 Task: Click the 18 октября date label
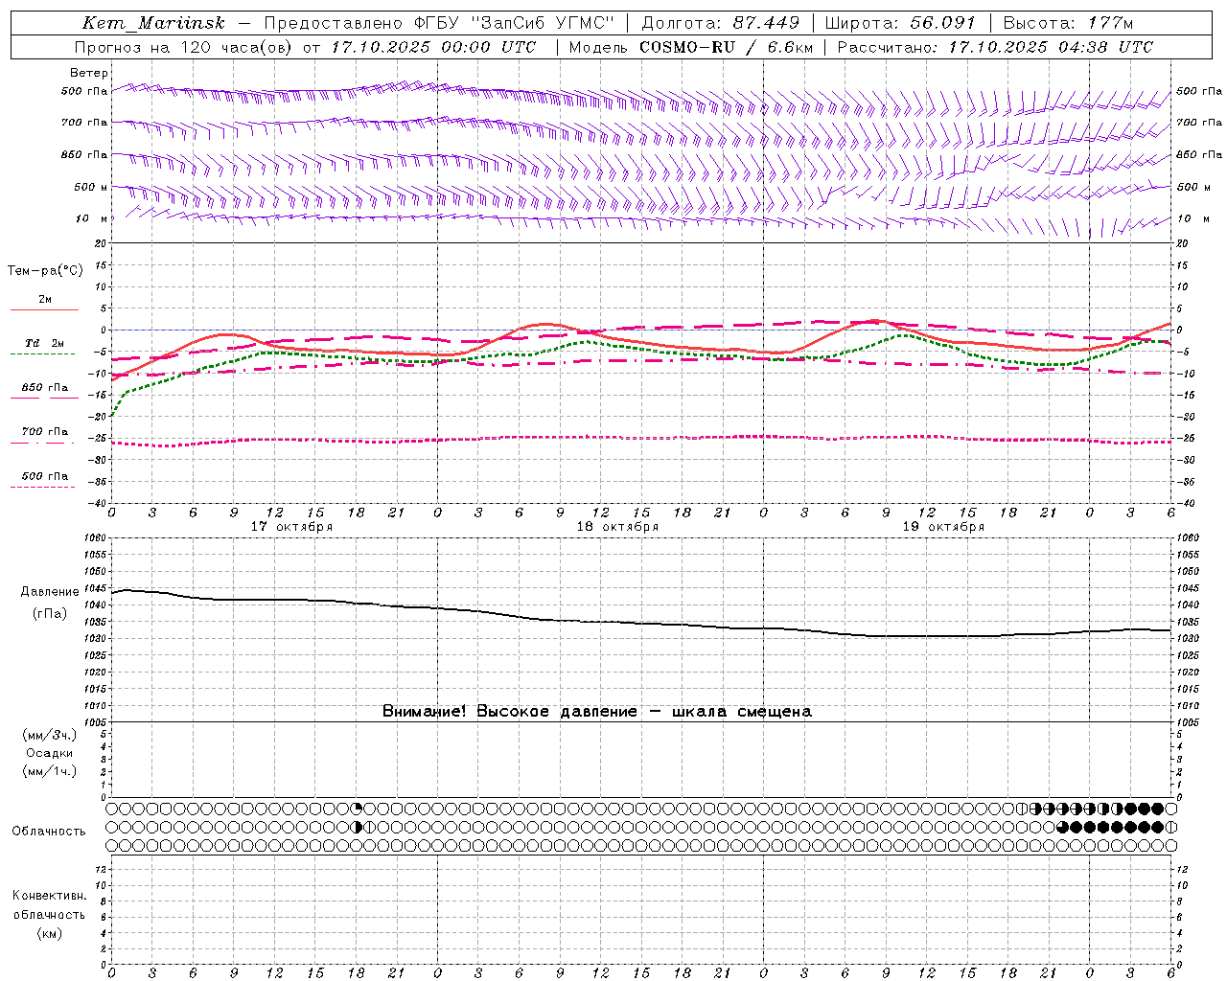coord(617,527)
